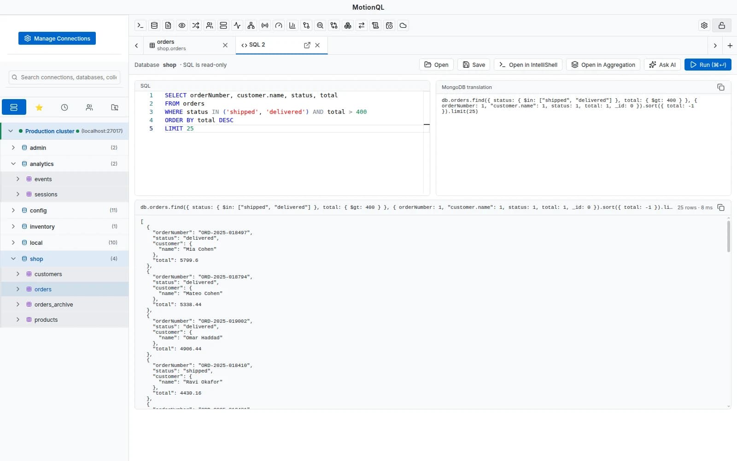
Task: Click the magnifier code search toolbar icon
Action: coord(320,25)
